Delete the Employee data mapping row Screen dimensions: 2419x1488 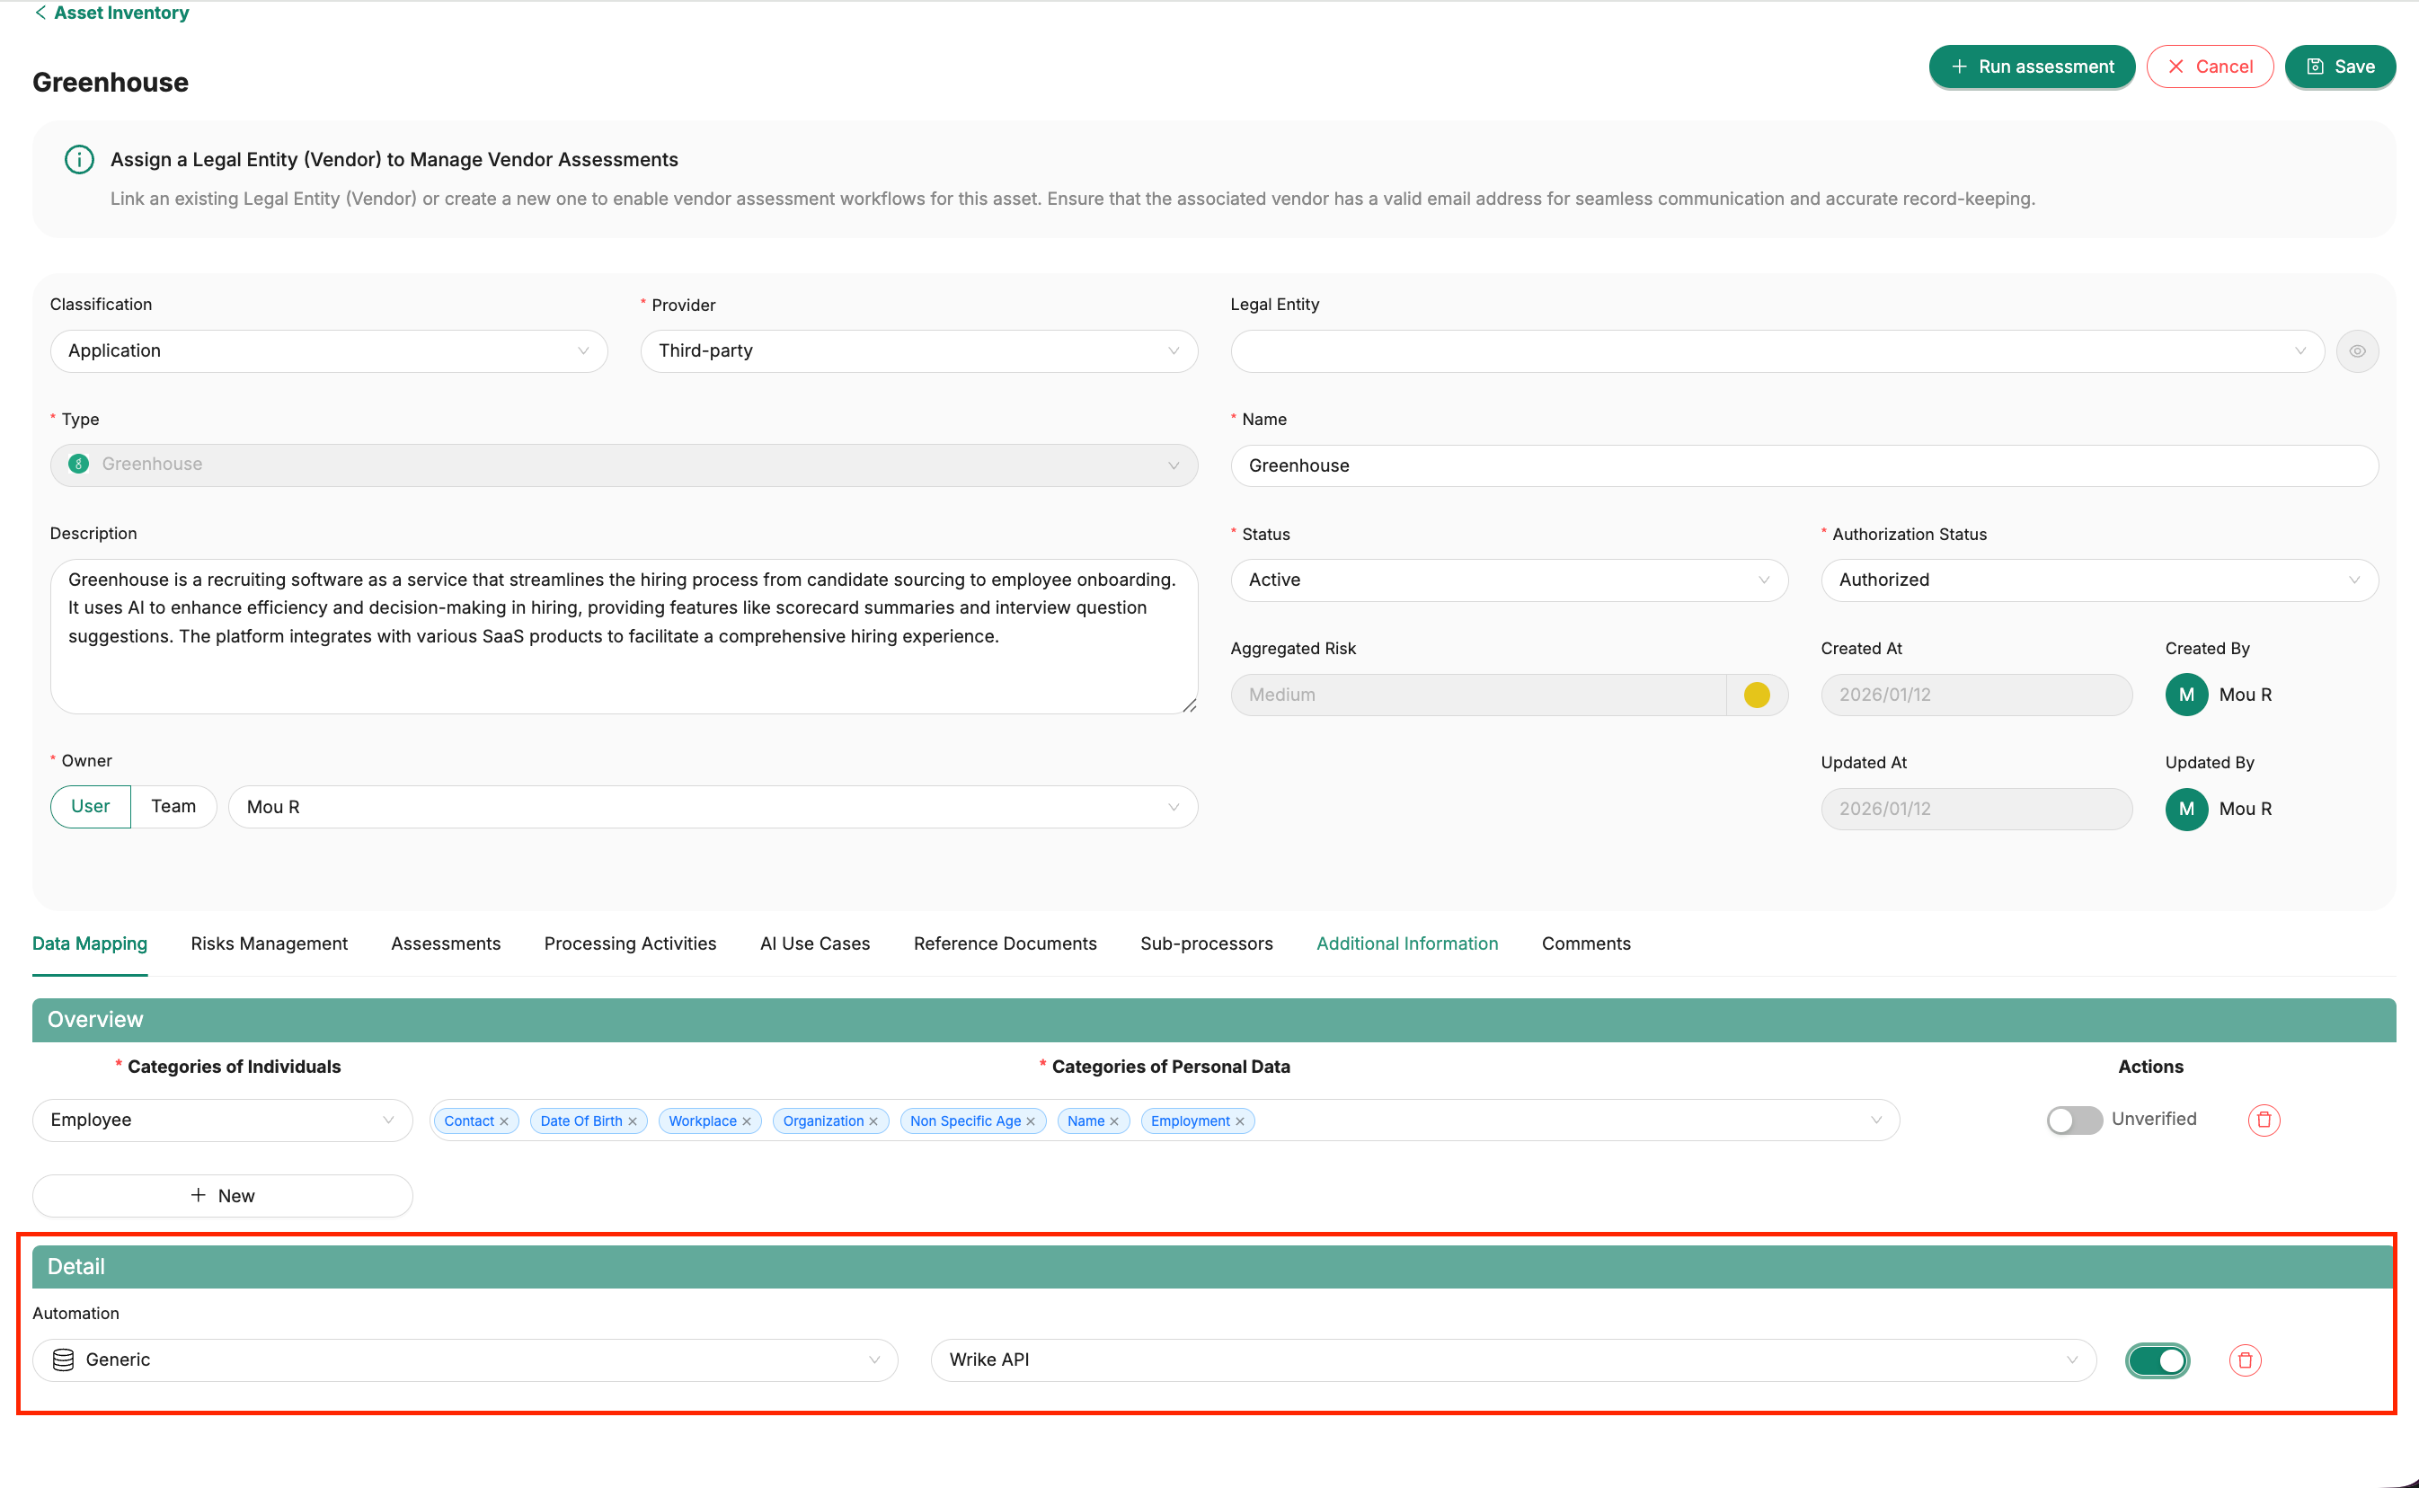(x=2264, y=1120)
